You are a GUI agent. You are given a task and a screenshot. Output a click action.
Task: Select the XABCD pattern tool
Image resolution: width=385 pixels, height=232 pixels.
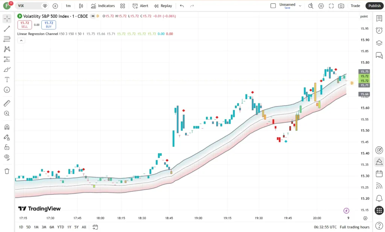point(7,49)
